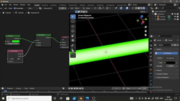Hide the Camera in viewport via eye

tap(175, 17)
